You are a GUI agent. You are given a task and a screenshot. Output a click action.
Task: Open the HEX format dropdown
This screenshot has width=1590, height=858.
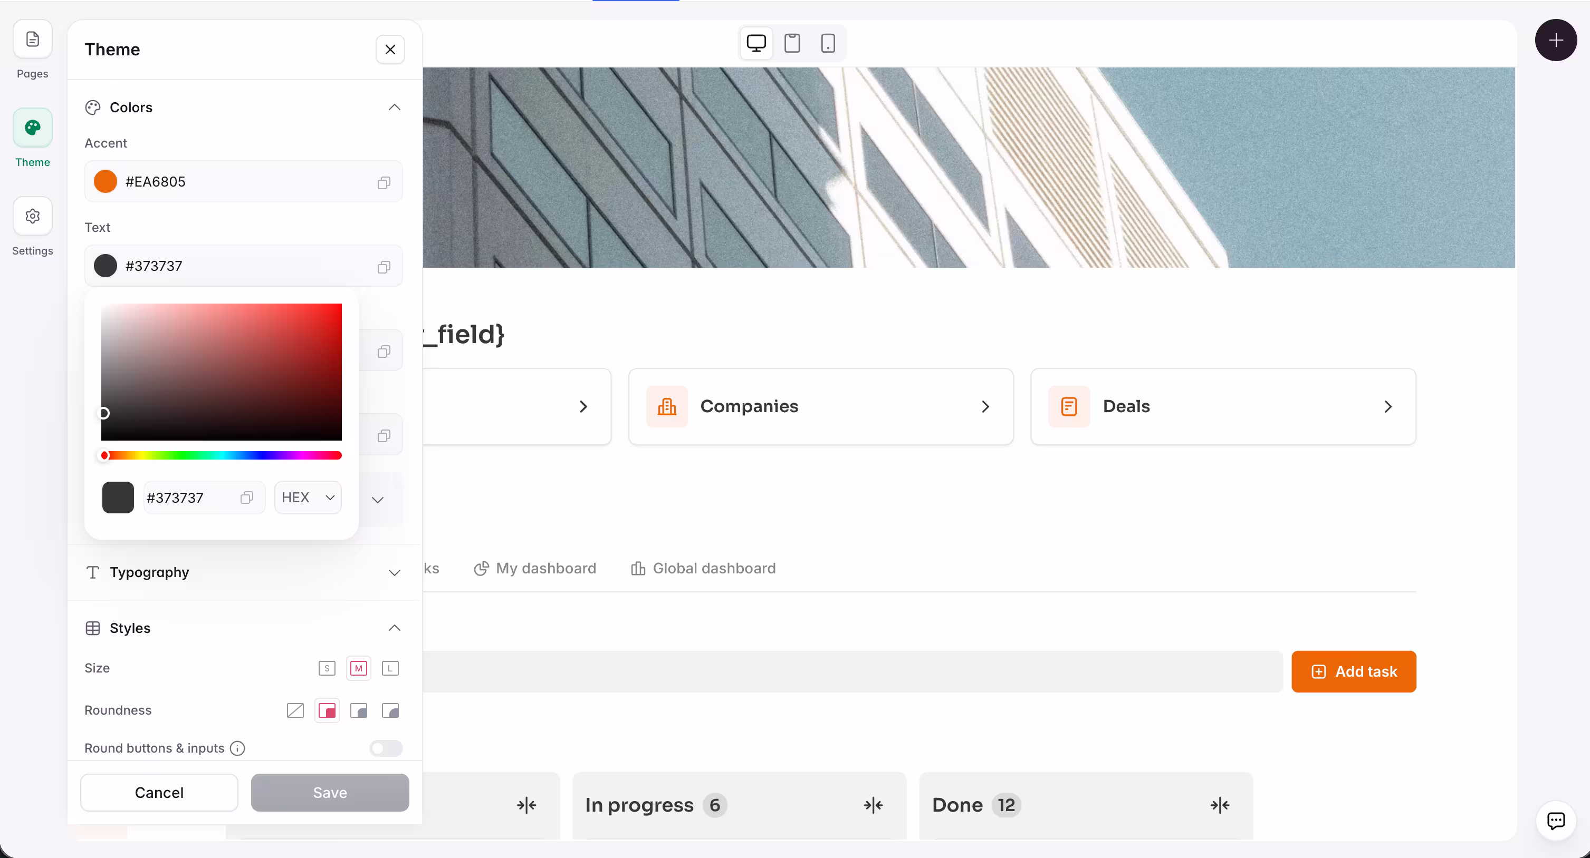tap(308, 497)
